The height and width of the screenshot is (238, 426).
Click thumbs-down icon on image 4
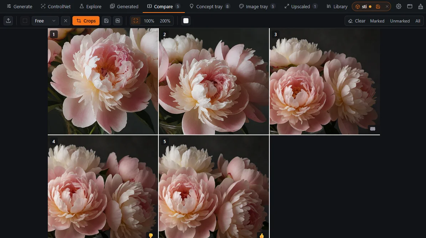pos(151,236)
